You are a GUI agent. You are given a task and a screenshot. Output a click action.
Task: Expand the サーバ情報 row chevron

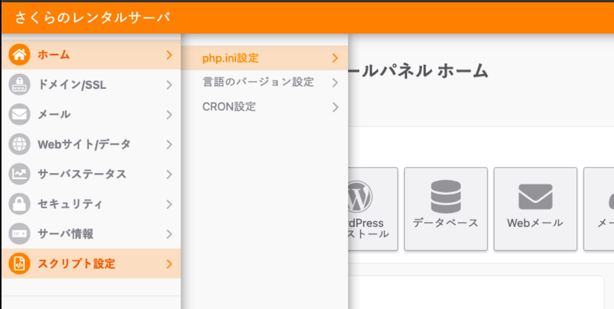169,234
